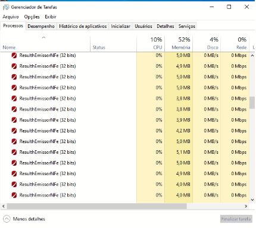Select the topmost ResulthEmissorNFe process icon
Viewport: 256px width, 228px height.
tap(14, 55)
